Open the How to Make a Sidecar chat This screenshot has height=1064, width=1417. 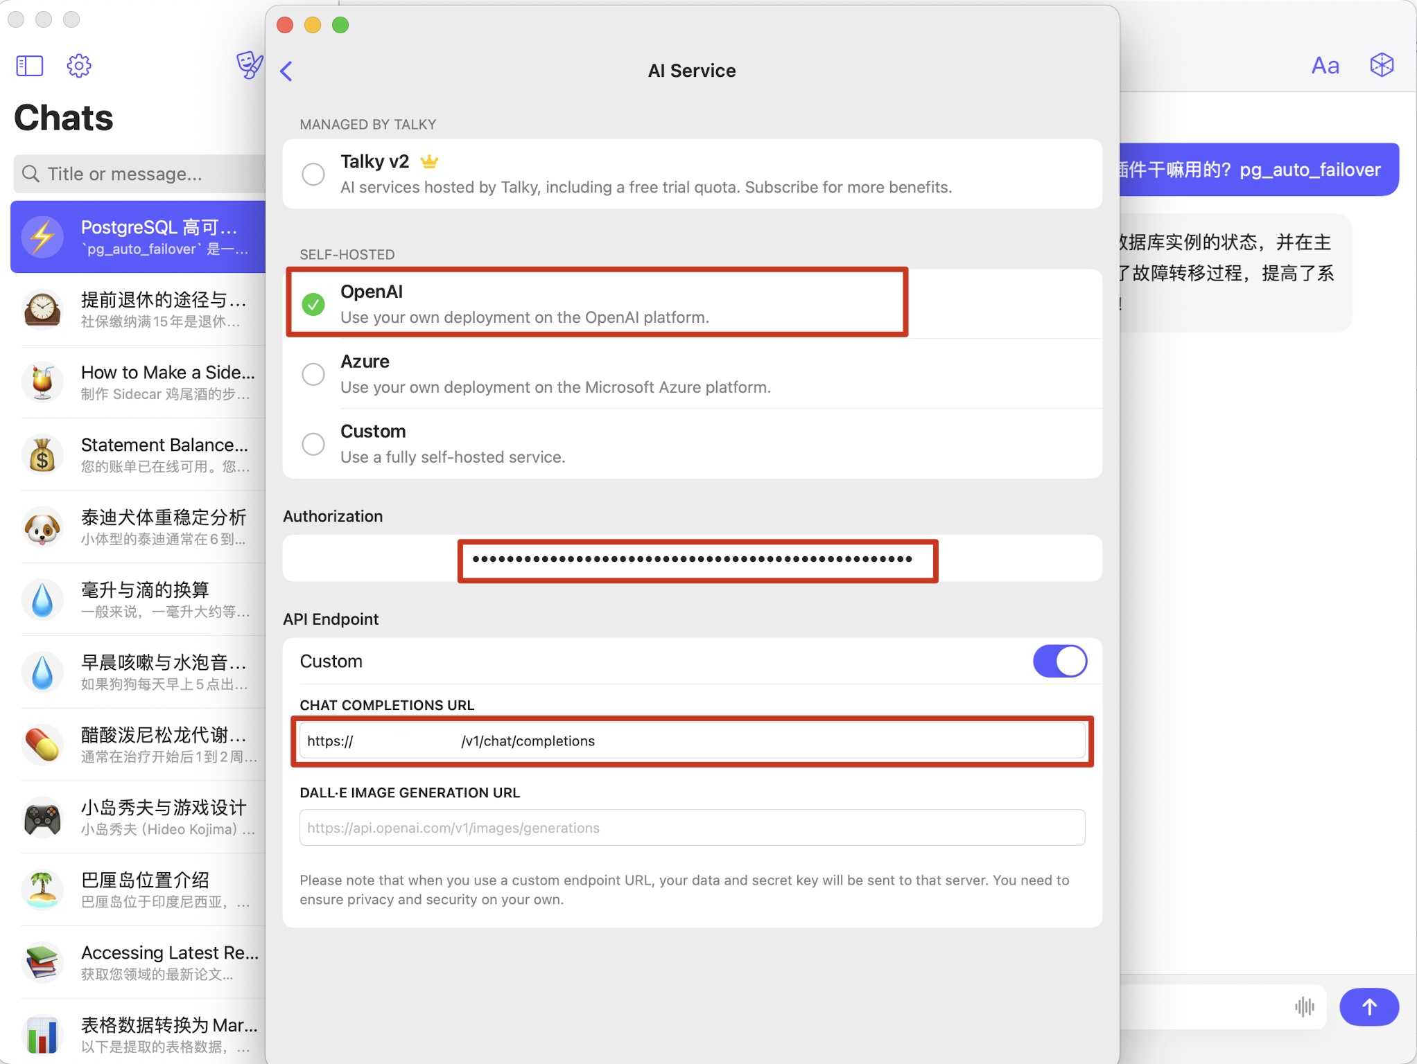(x=139, y=382)
